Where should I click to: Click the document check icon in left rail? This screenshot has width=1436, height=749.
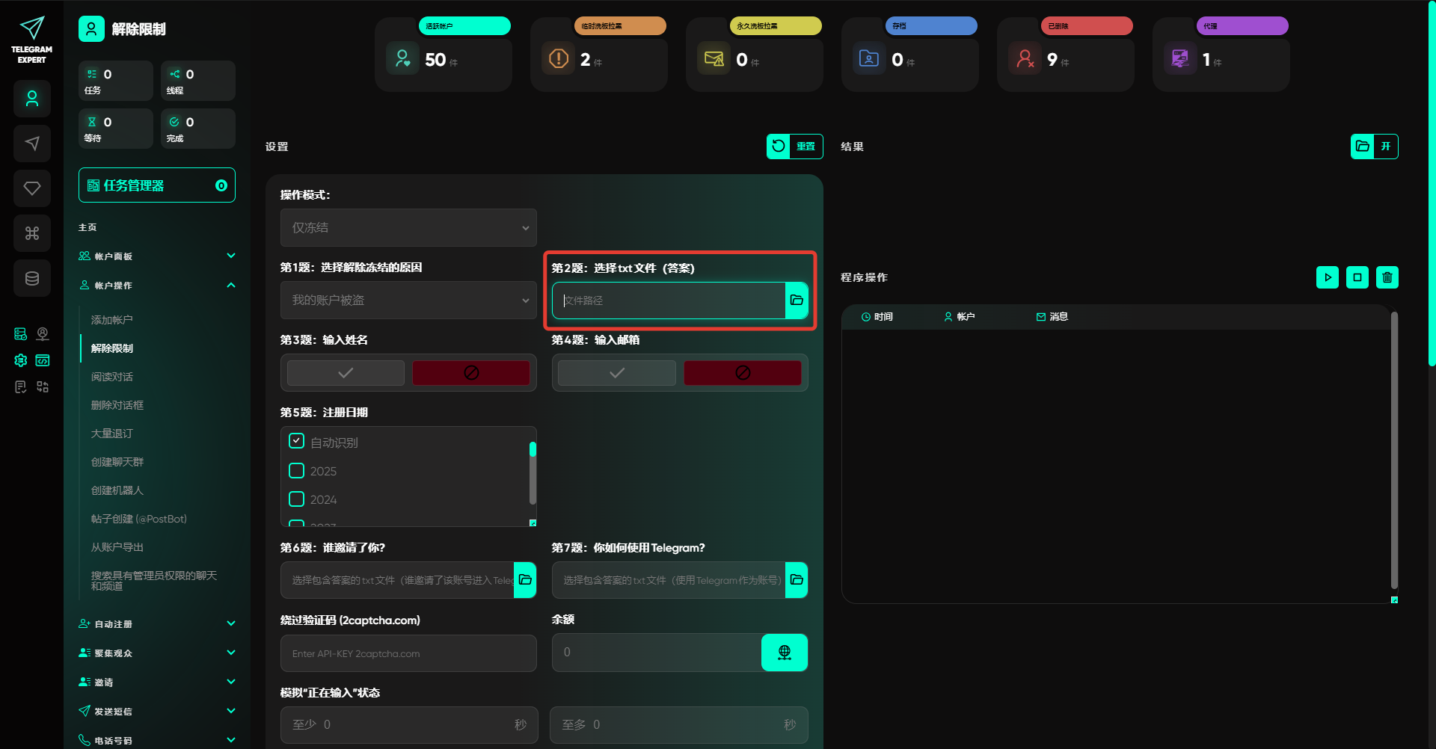coord(21,386)
